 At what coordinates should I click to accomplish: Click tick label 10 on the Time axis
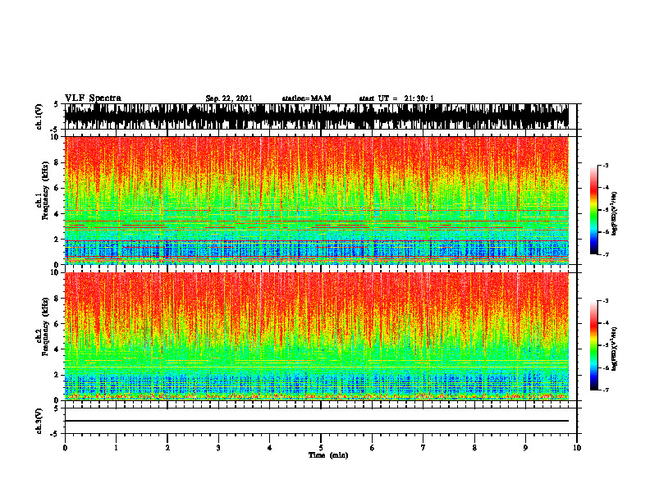click(577, 448)
